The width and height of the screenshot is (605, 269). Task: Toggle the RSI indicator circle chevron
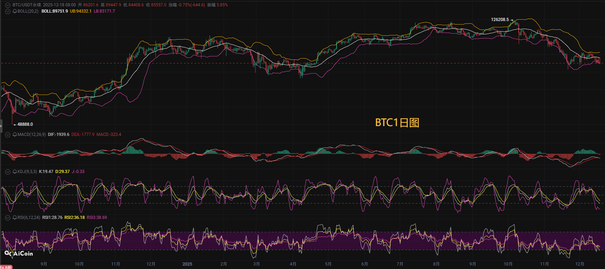(8, 218)
